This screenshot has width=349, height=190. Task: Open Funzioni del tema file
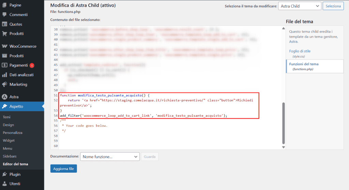coord(304,64)
